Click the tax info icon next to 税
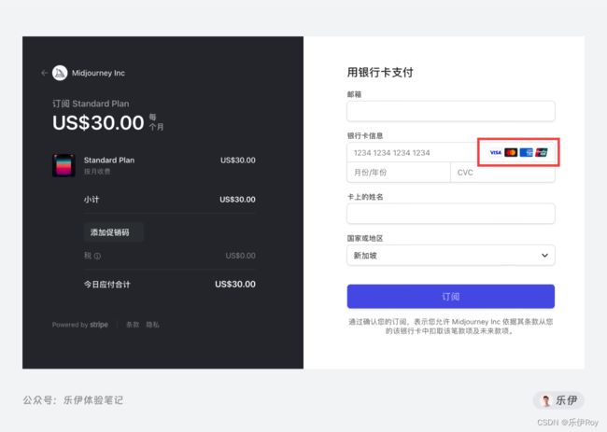 (97, 256)
